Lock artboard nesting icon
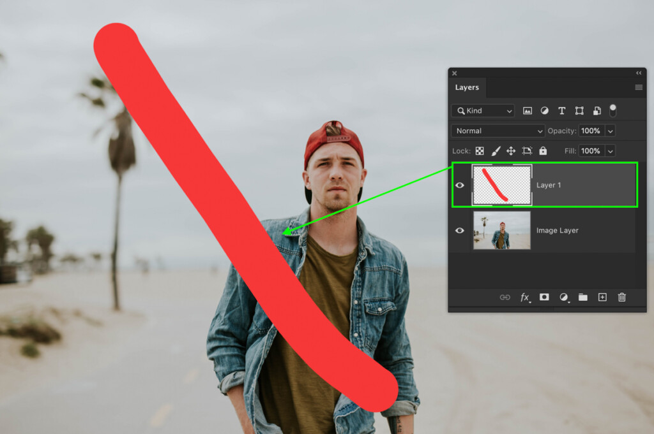The image size is (654, 434). pyautogui.click(x=527, y=151)
